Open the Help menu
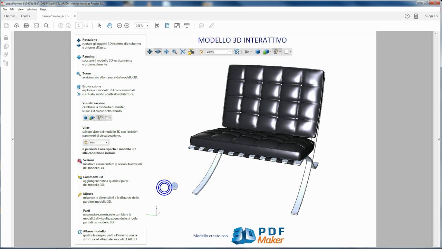Screen dimensions: 442x249 pos(43,9)
